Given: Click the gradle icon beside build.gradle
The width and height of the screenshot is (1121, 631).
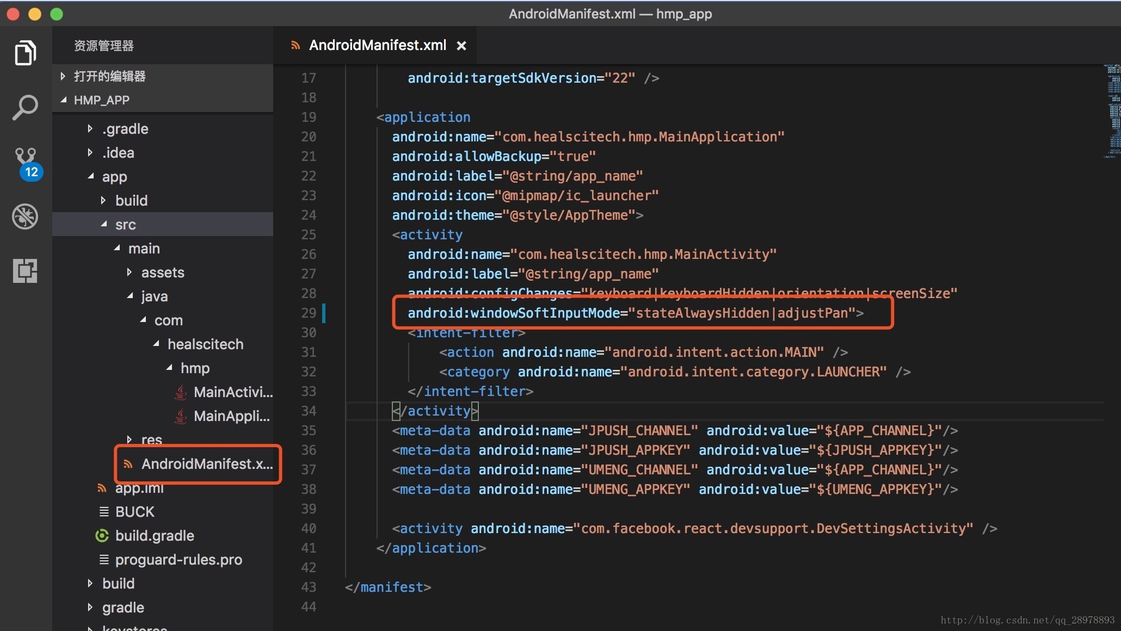Looking at the screenshot, I should 102,536.
